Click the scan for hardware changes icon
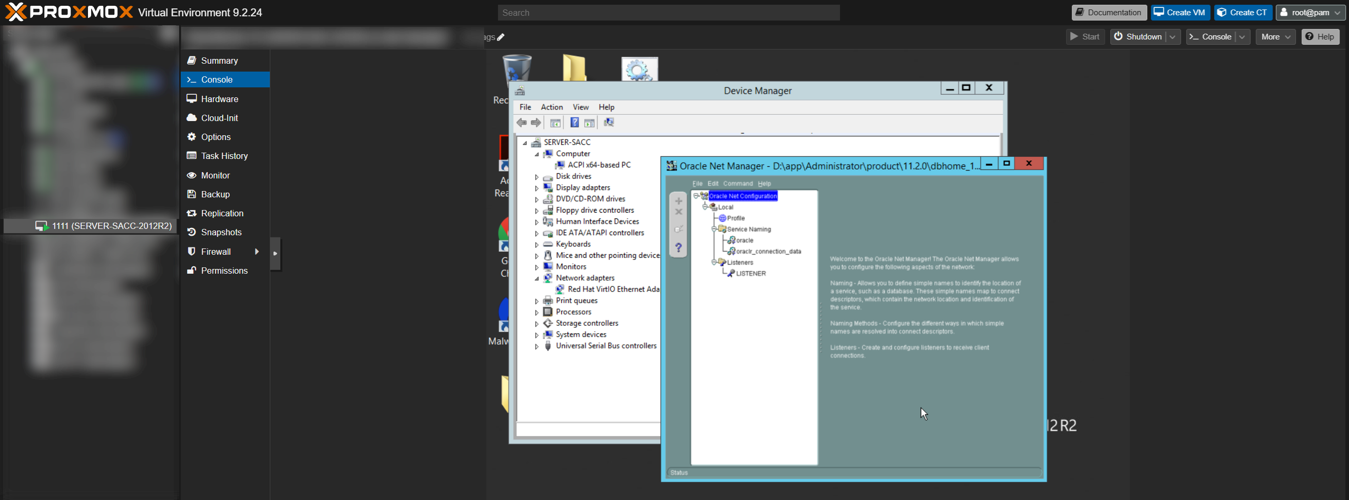The image size is (1349, 500). [609, 123]
